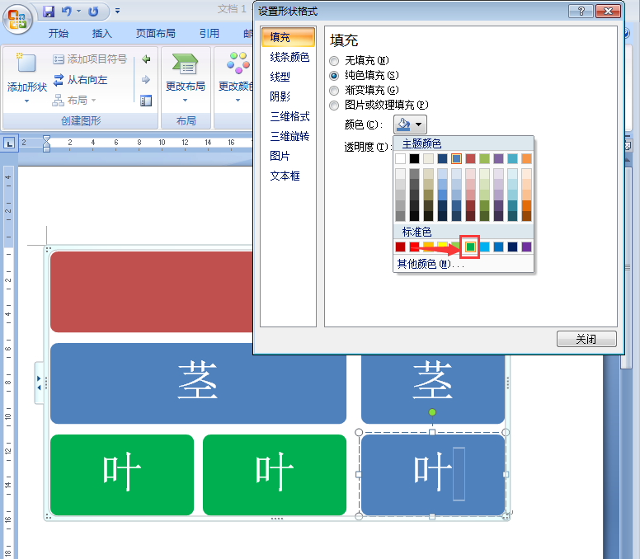Click the 添加形状 shape icon
The width and height of the screenshot is (640, 559).
tap(26, 63)
